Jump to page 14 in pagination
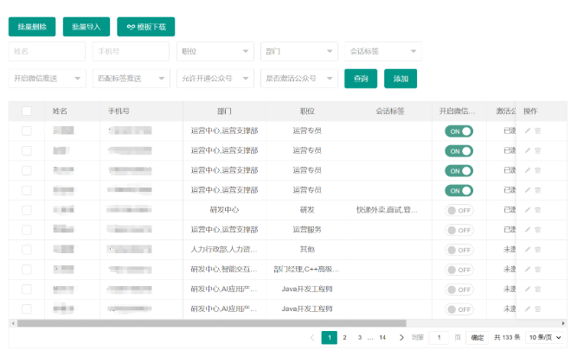Viewport: 571px width, 363px height. pyautogui.click(x=382, y=338)
